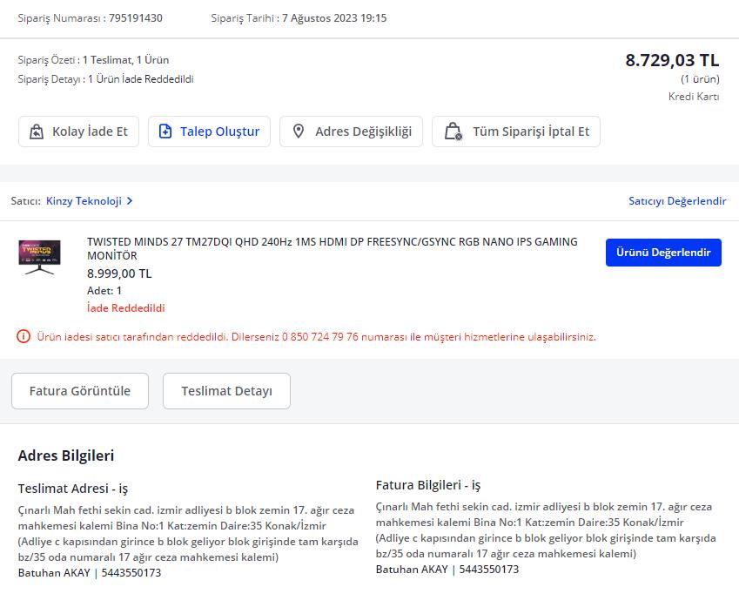The width and height of the screenshot is (739, 614).
Task: Click the Talep Oluştur button
Action: coord(209,131)
